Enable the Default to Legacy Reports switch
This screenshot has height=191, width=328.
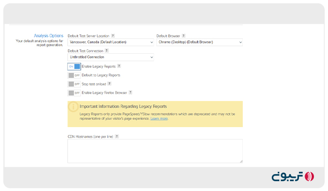[x=74, y=75]
